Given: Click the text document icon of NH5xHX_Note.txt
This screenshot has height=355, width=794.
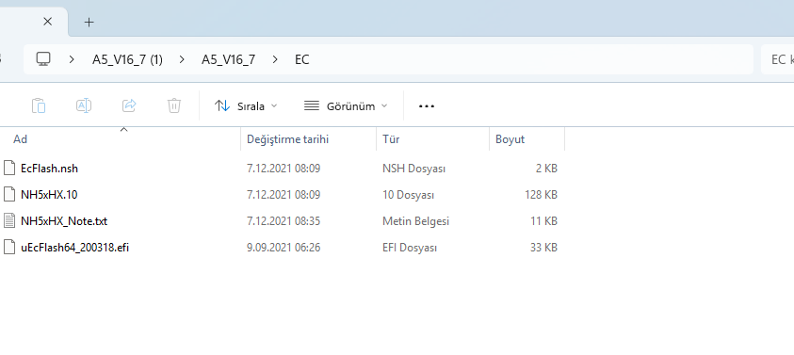Looking at the screenshot, I should pyautogui.click(x=9, y=220).
